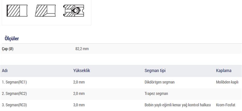Click the Çap (Ø) label
Viewport: 242px width, 111px height.
pyautogui.click(x=8, y=49)
